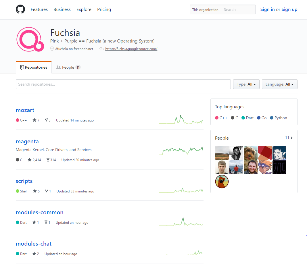The height and width of the screenshot is (270, 307).
Task: Click the link chain icon beside the URL
Action: [101, 49]
